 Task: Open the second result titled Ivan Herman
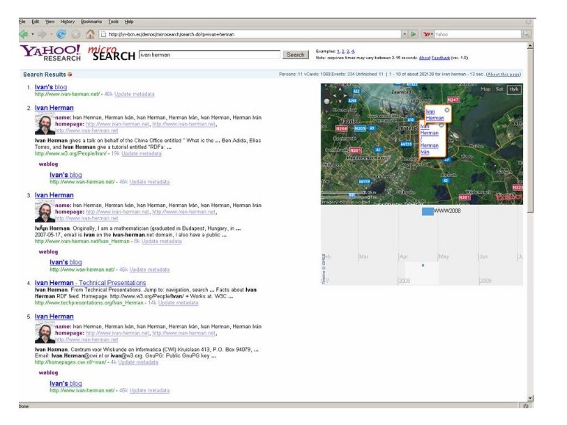(x=54, y=108)
